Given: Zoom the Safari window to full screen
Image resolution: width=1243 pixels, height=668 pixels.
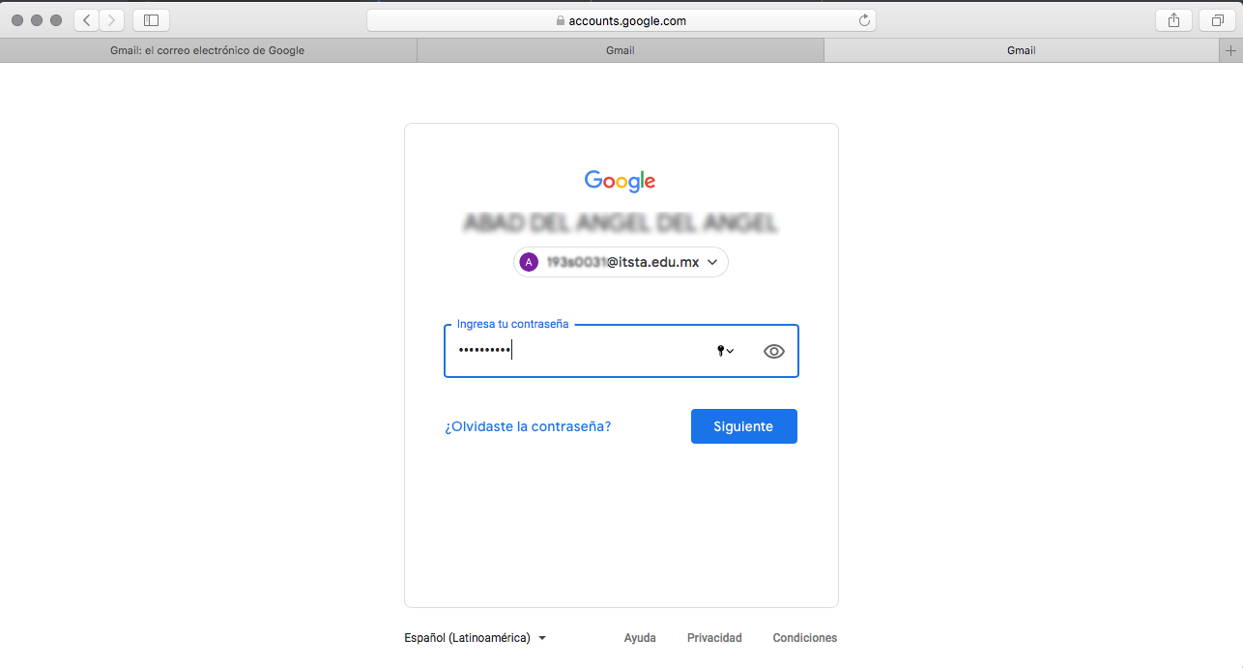Looking at the screenshot, I should [56, 20].
